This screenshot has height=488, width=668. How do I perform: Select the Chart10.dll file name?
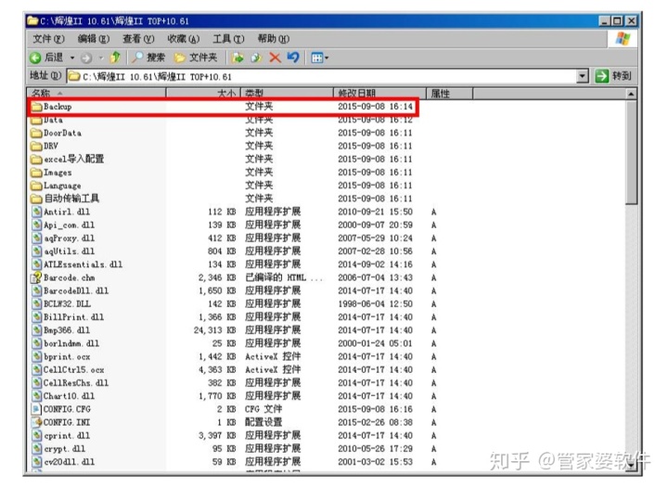click(69, 396)
